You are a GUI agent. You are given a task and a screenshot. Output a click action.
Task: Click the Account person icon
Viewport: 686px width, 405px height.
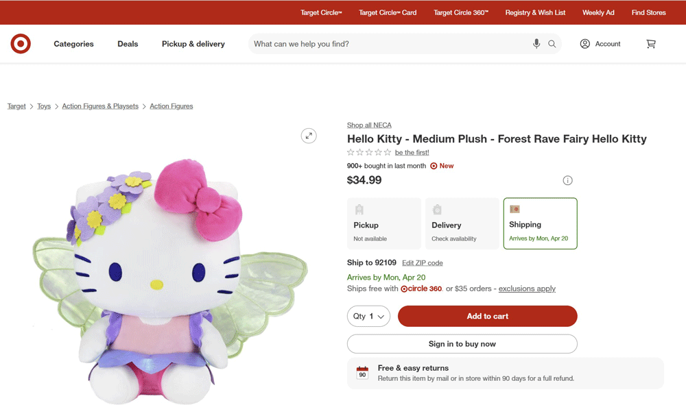(585, 44)
